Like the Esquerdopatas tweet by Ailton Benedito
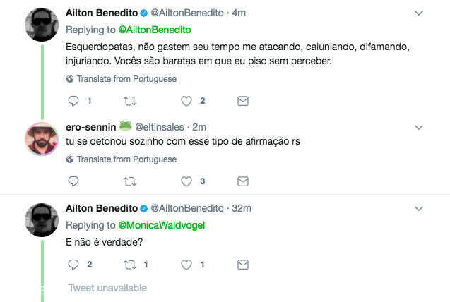Viewport: 450px width, 302px height. coord(186,101)
